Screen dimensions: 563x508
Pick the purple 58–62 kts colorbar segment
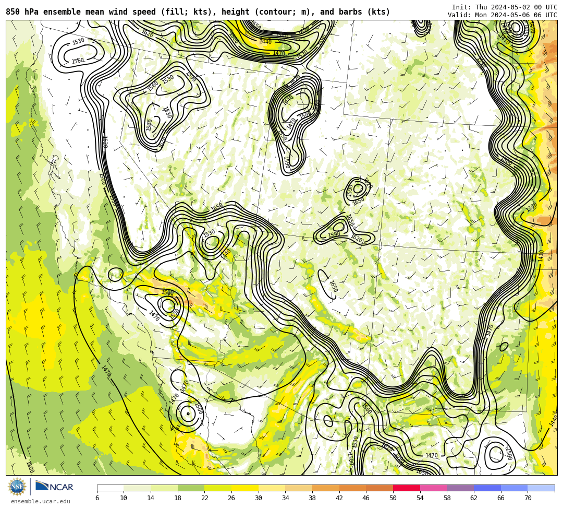point(460,488)
